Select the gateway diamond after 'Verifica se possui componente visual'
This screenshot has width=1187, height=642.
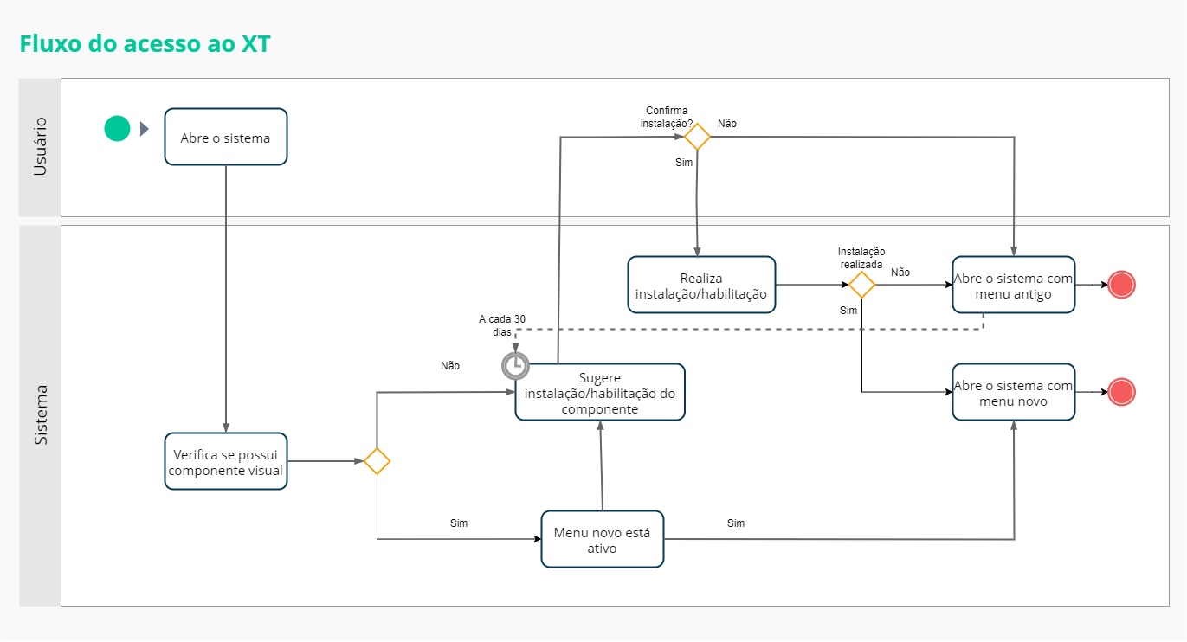tap(377, 461)
